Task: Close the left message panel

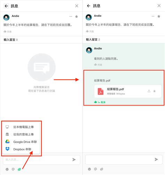Action: pos(77,6)
